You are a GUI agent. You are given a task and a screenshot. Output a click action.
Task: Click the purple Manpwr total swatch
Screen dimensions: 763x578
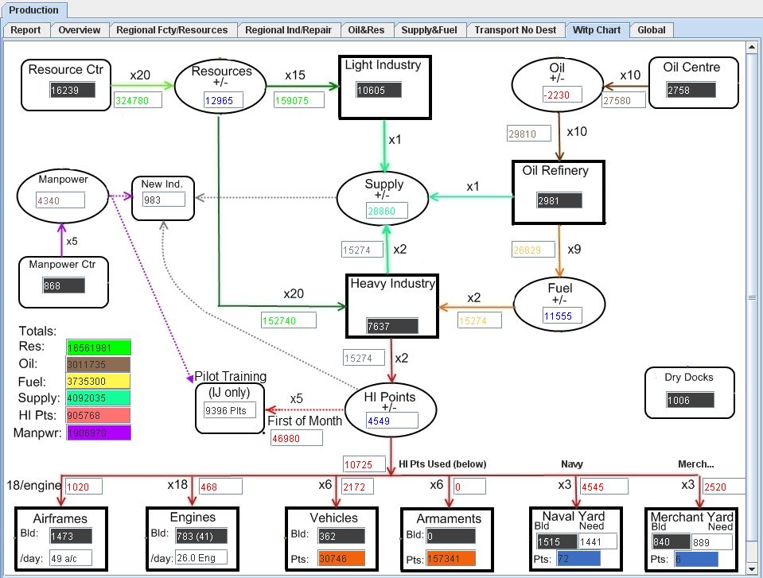click(x=99, y=433)
